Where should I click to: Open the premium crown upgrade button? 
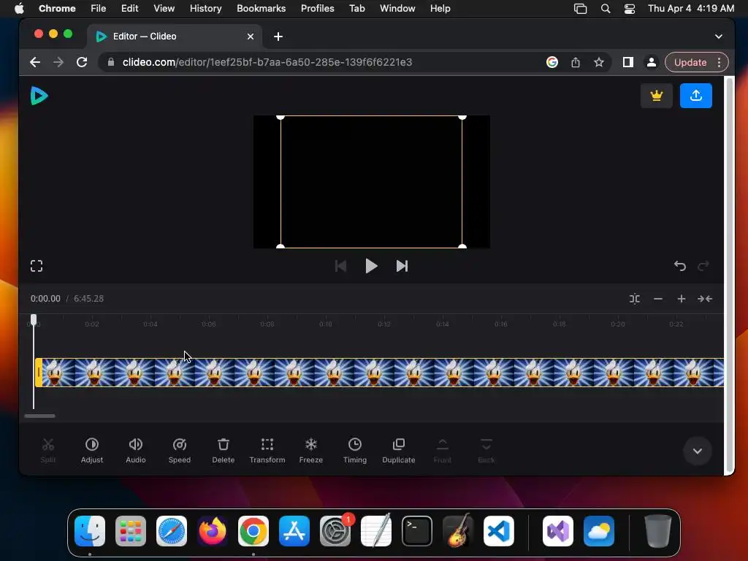tap(657, 96)
